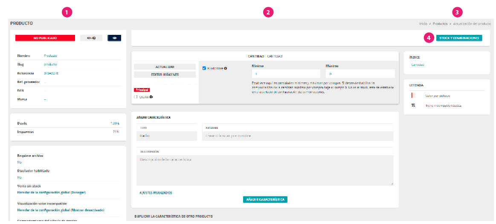Click info icon next to Modo libre

[x=225, y=68]
